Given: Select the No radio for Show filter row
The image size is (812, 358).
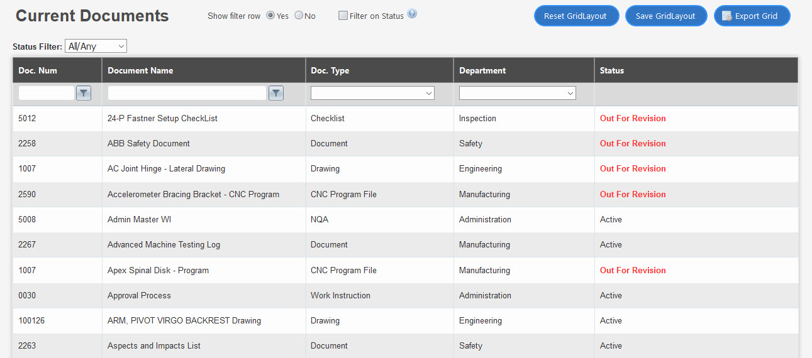Looking at the screenshot, I should tap(299, 16).
